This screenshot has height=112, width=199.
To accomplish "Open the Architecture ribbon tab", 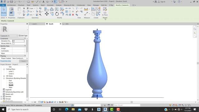I will (x=12, y=5).
